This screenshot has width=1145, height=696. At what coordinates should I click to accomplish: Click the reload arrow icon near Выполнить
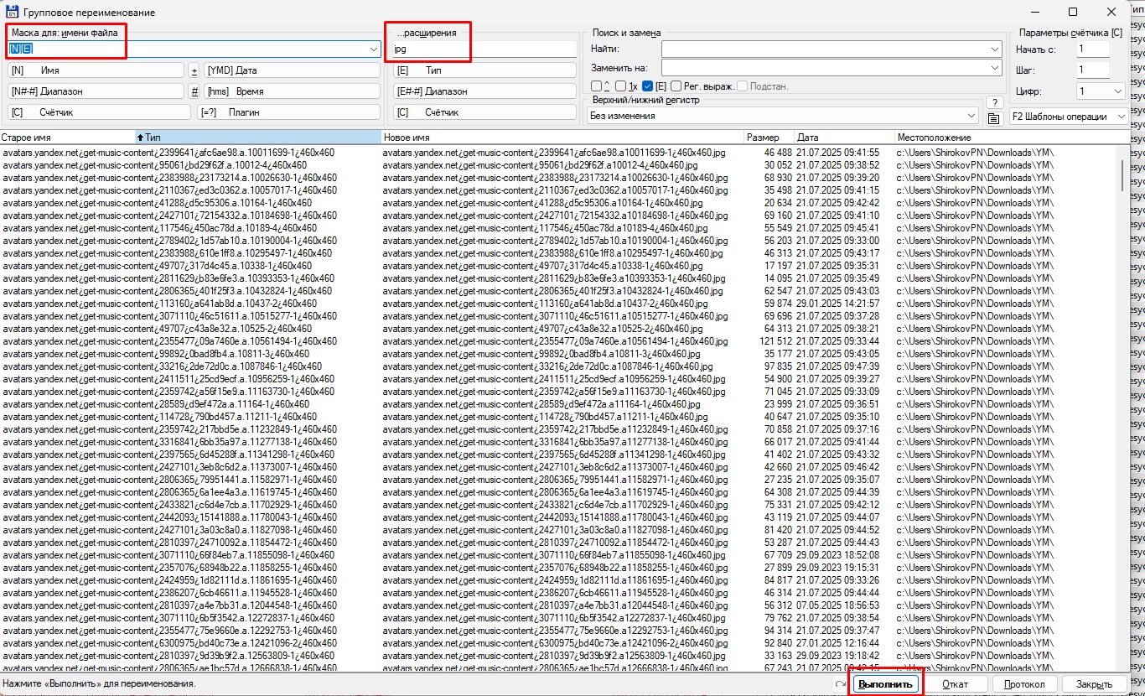(x=840, y=685)
